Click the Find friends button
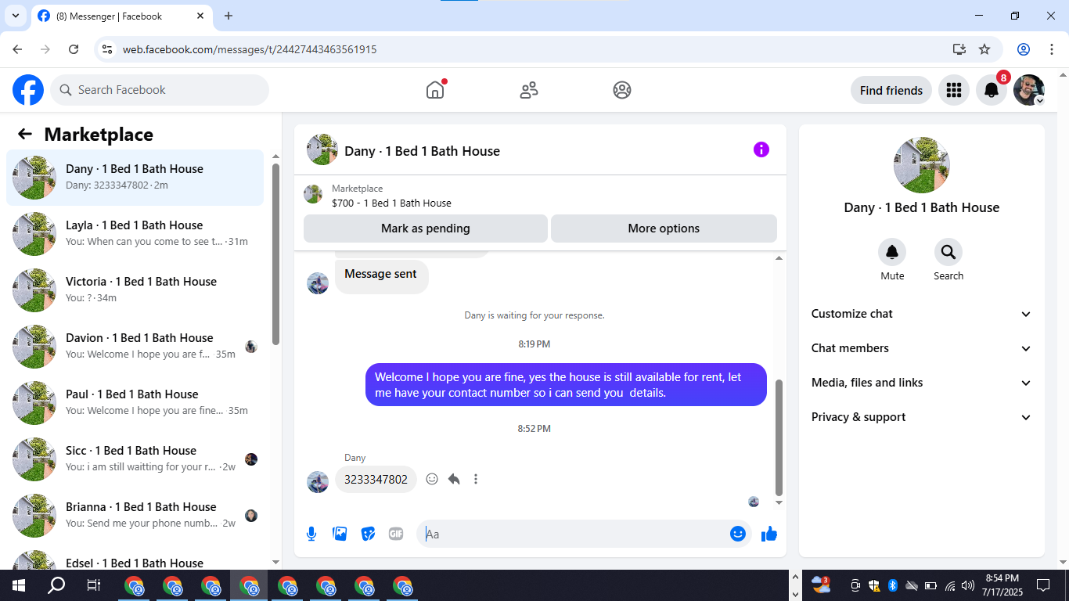 pyautogui.click(x=891, y=90)
